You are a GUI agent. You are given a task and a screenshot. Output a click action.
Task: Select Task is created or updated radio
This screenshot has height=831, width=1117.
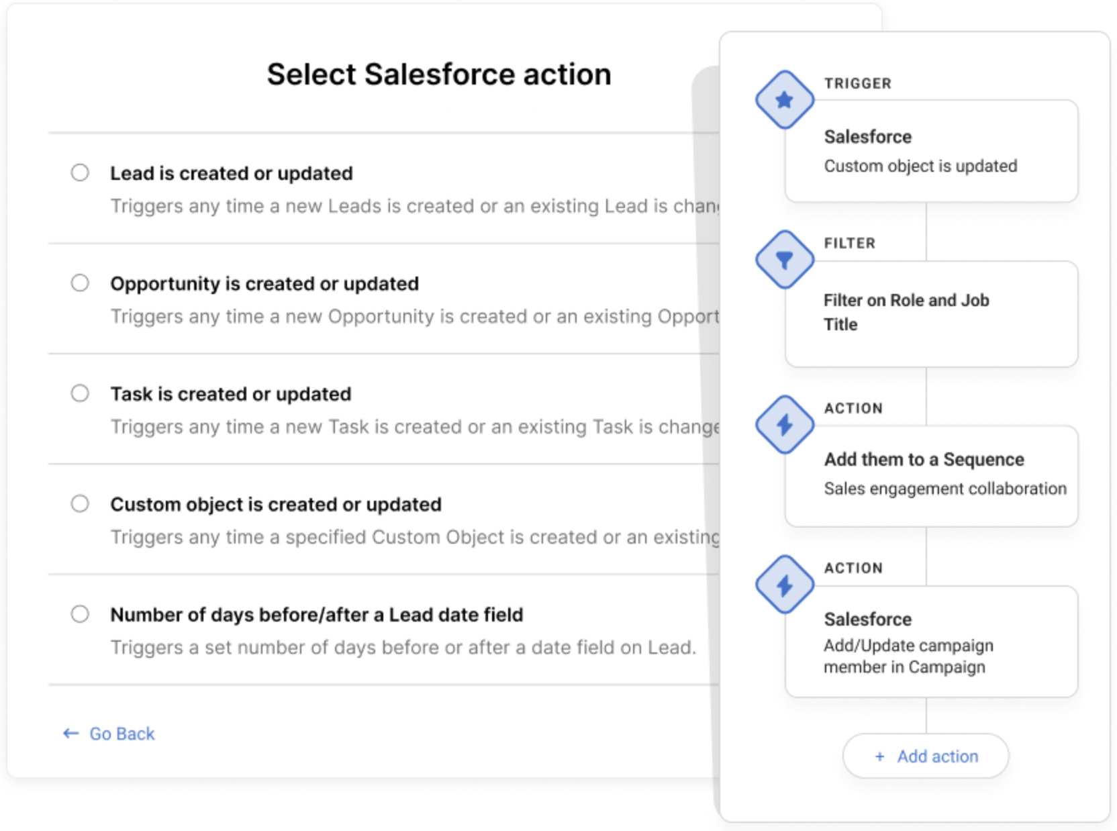pos(80,393)
